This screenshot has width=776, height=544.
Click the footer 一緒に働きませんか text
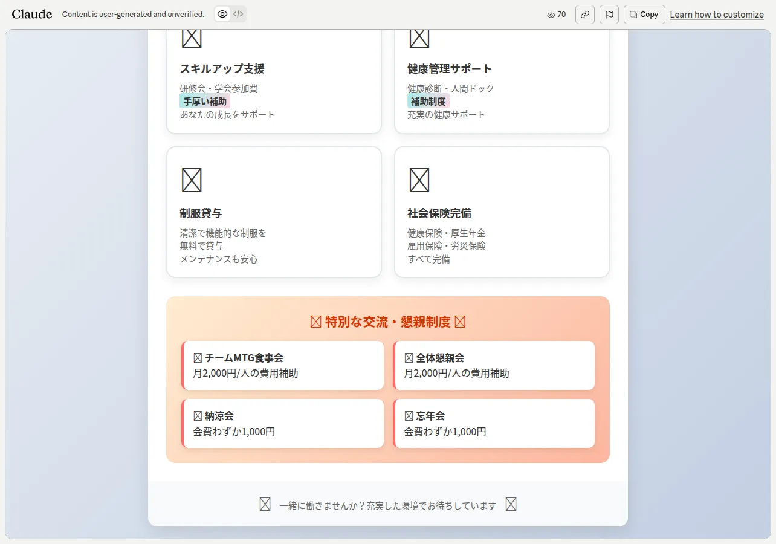pos(388,505)
